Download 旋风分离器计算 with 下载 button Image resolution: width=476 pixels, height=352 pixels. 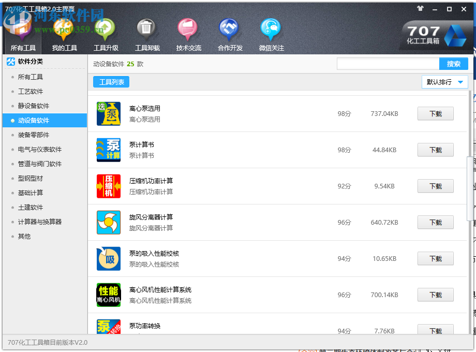(435, 222)
